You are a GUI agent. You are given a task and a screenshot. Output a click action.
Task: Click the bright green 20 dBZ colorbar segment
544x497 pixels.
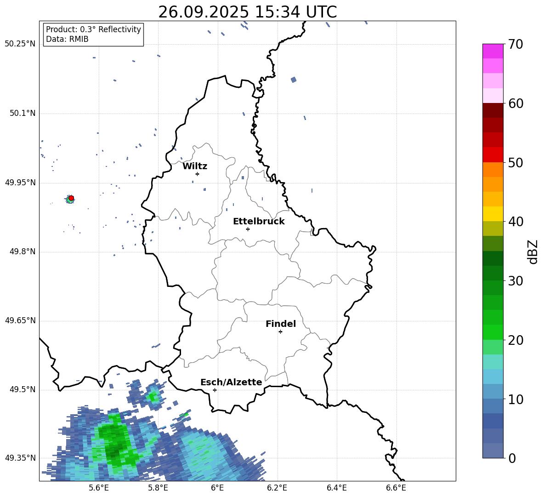493,332
